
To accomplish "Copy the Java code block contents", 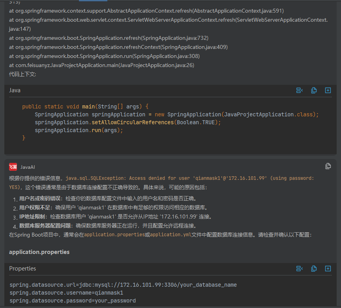I will click(x=314, y=90).
